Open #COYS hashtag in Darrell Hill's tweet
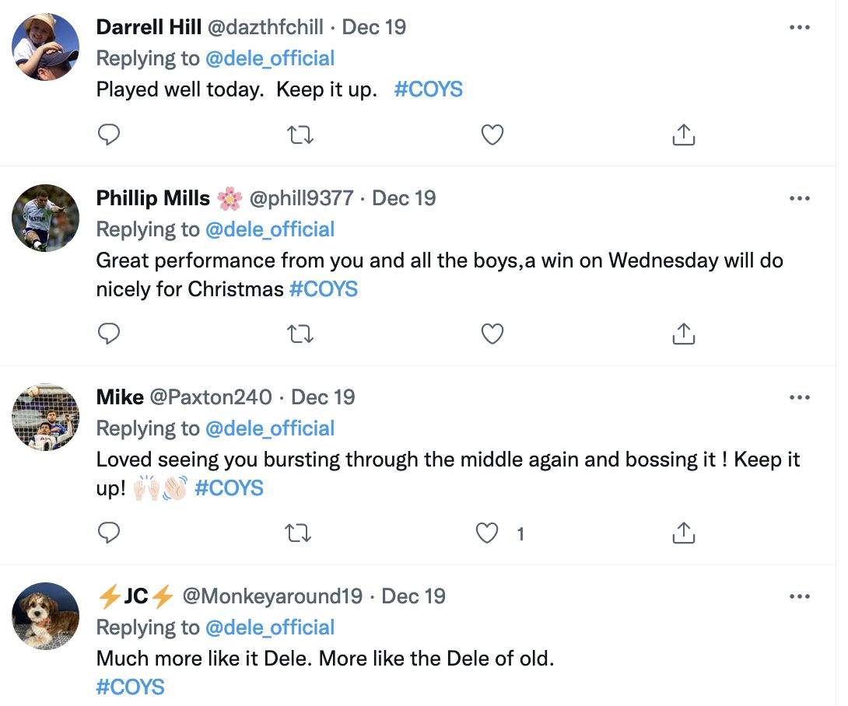 [429, 89]
